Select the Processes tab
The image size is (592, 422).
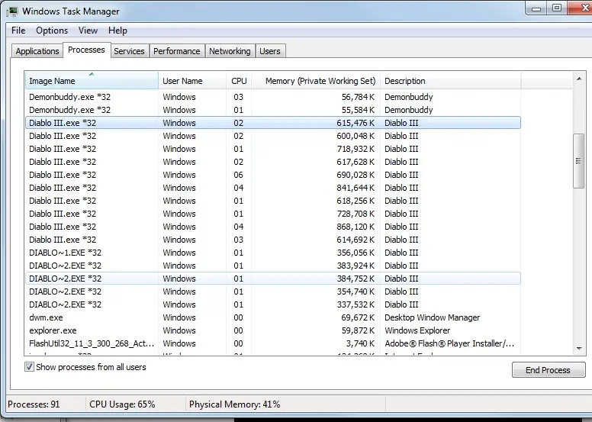pos(86,50)
